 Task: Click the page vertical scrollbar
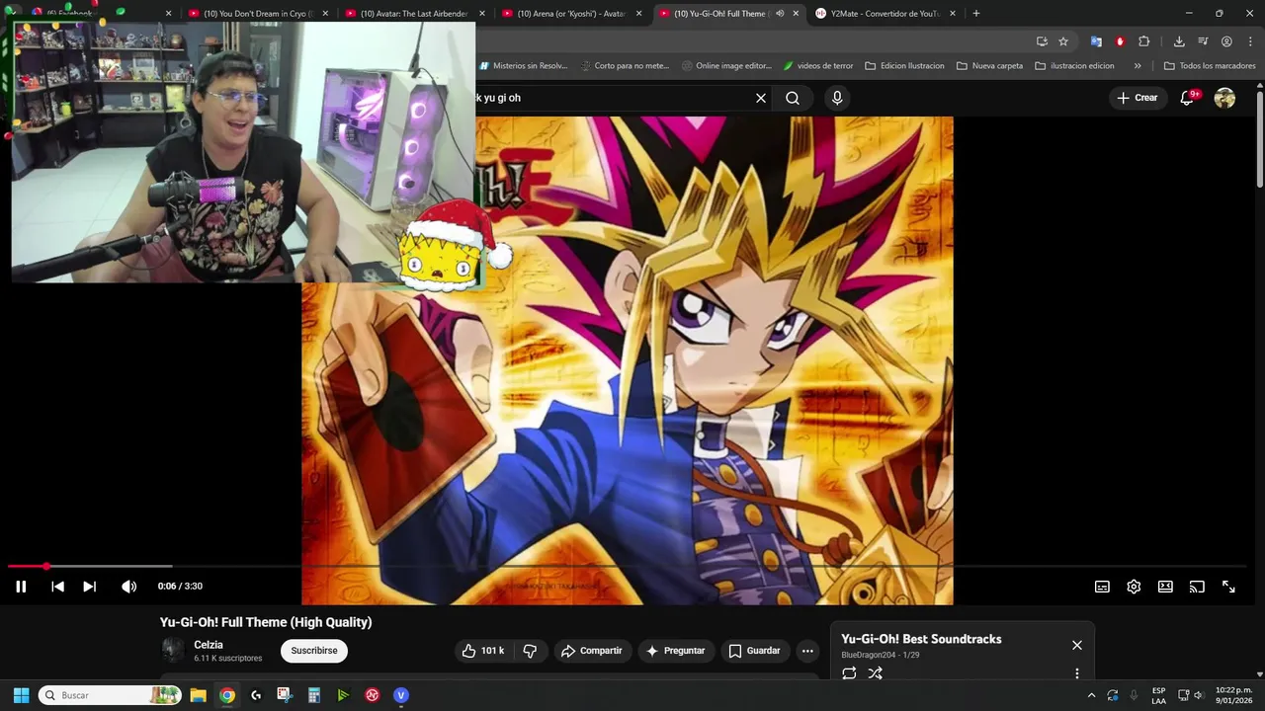[x=1260, y=138]
